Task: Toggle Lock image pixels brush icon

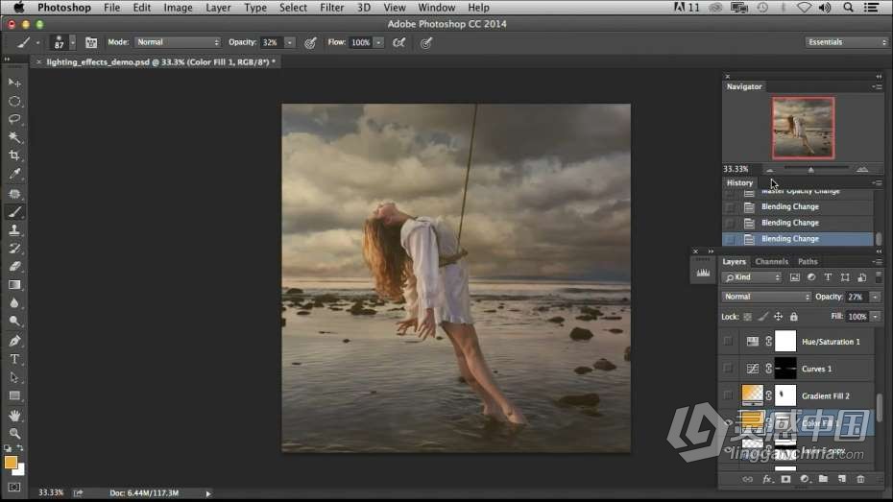Action: tap(763, 317)
